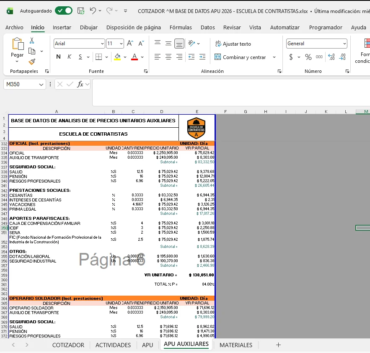Open Número dialog launcher
Viewport: 370px width, 353px height.
tap(347, 71)
